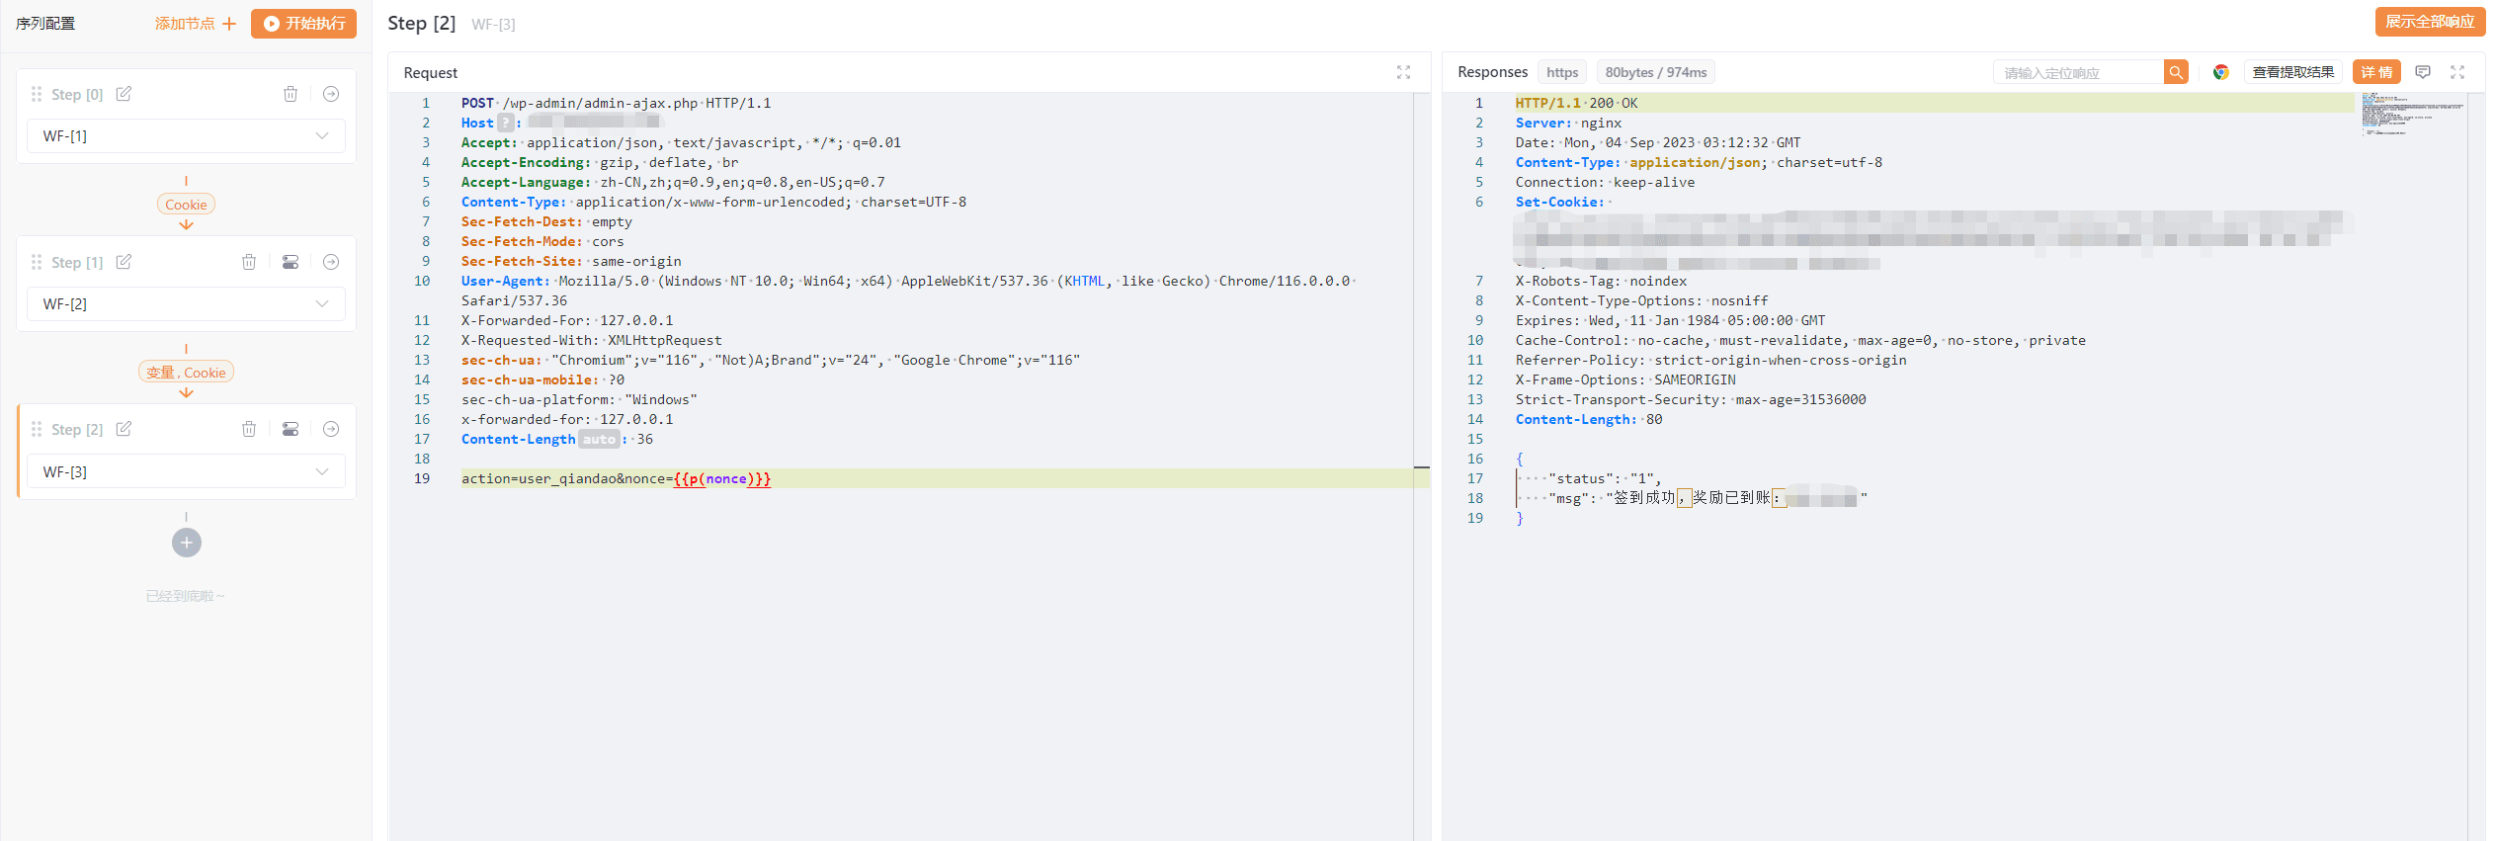
Task: Toggle the config switch on Step [2]
Action: click(x=291, y=429)
